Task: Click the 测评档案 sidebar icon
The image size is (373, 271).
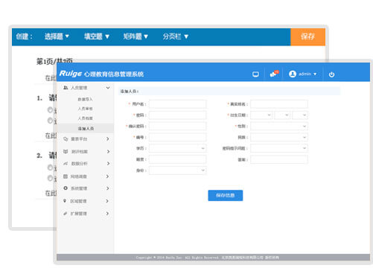Action: coord(66,151)
